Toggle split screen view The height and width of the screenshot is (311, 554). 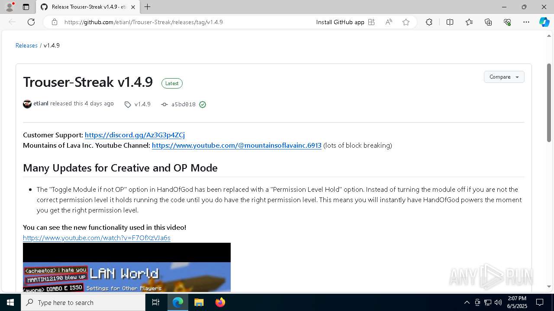[x=450, y=22]
